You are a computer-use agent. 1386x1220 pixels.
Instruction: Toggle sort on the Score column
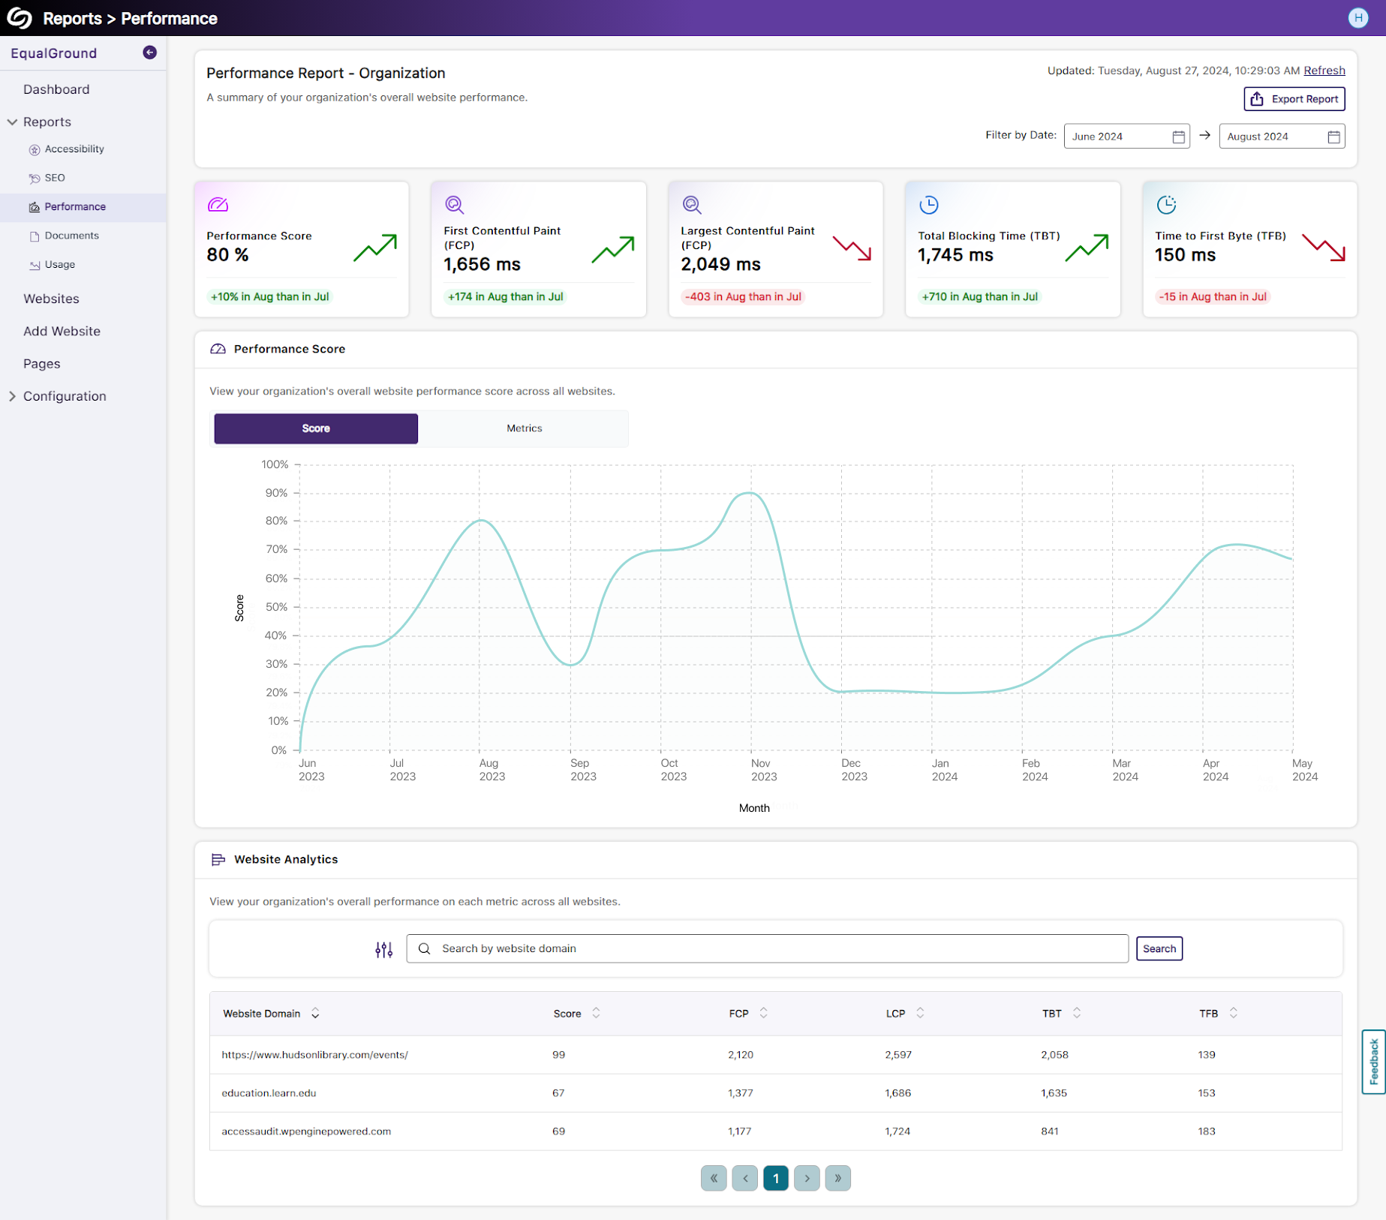(595, 1013)
